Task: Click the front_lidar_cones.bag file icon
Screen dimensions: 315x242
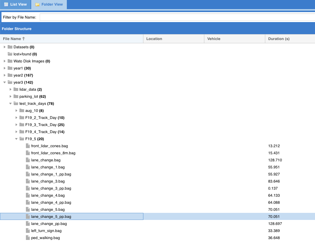Action: click(28, 146)
